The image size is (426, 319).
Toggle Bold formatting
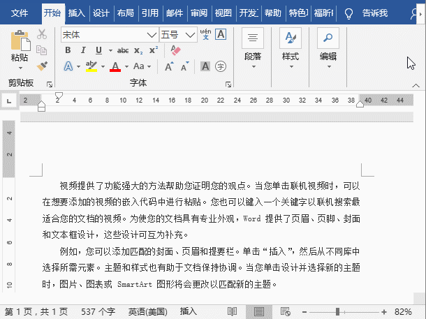click(68, 50)
